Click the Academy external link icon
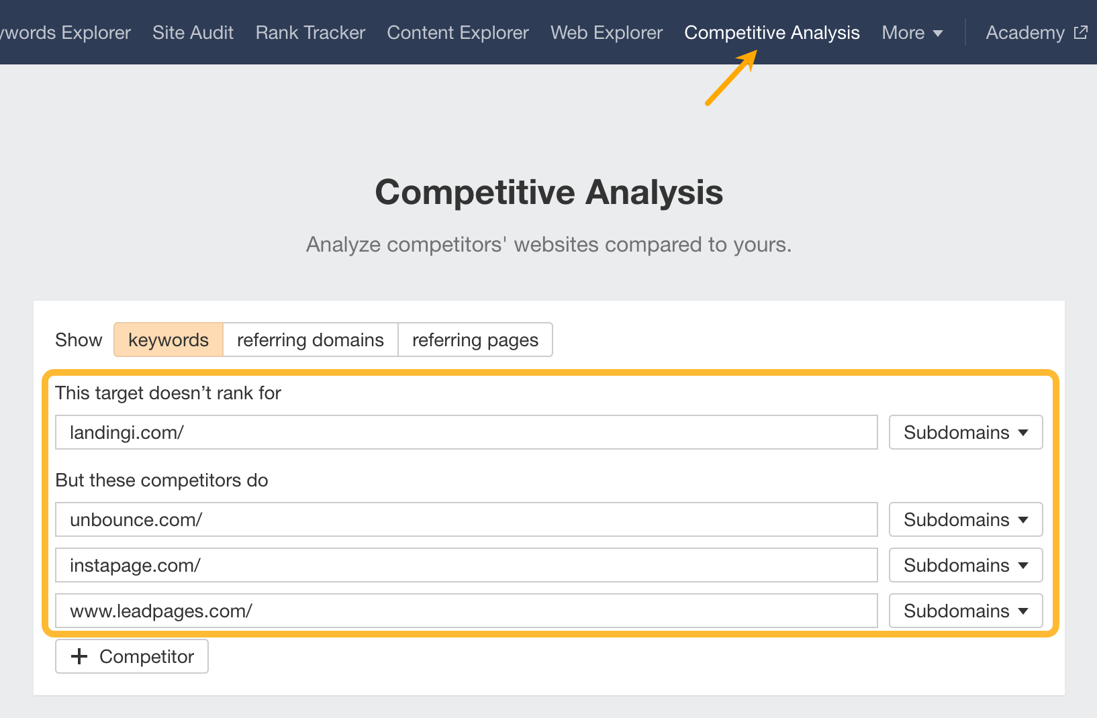This screenshot has height=718, width=1097. coord(1081,32)
